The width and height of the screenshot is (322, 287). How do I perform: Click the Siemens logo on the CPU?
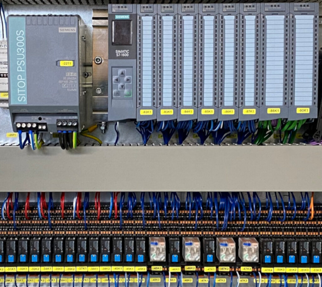[122, 17]
